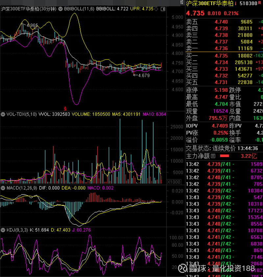The height and width of the screenshot is (277, 263).
Task: Click the red 主力净额 bar indicator
Action: coord(225,156)
